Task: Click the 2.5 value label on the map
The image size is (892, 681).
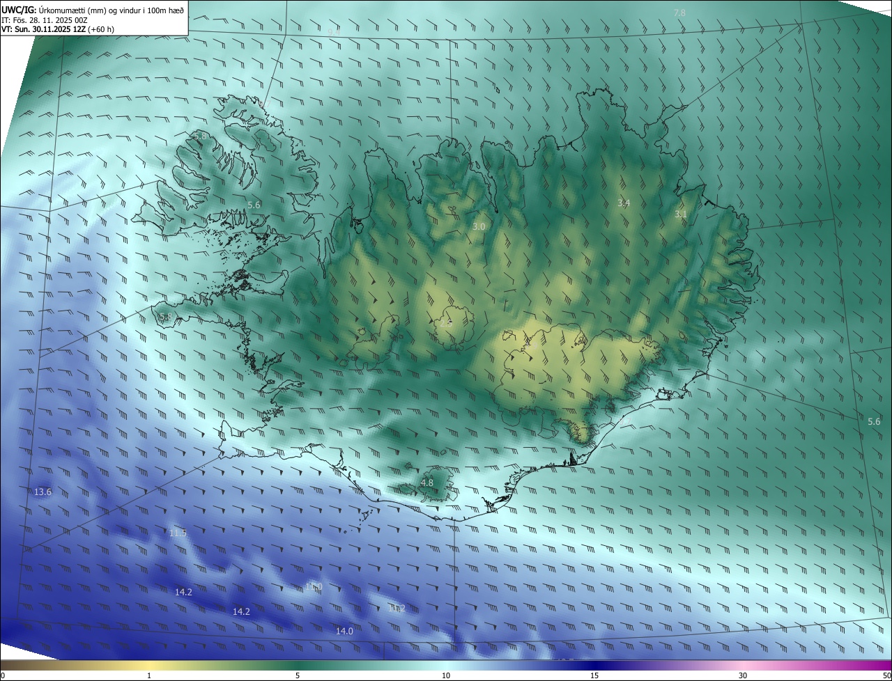Action: pos(446,323)
